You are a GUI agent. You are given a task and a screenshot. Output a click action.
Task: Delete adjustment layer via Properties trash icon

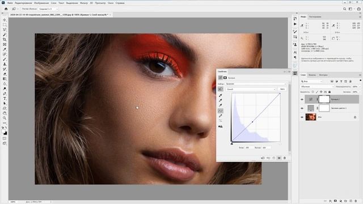(285, 158)
